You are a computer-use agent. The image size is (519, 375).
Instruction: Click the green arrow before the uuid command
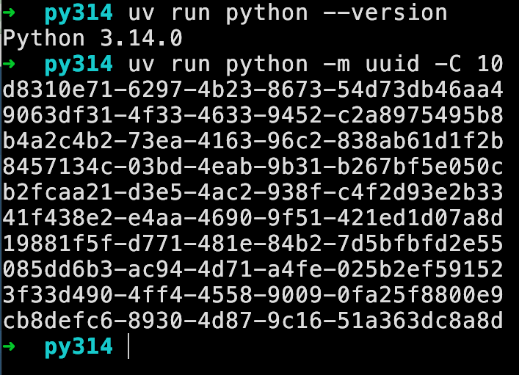tap(9, 64)
